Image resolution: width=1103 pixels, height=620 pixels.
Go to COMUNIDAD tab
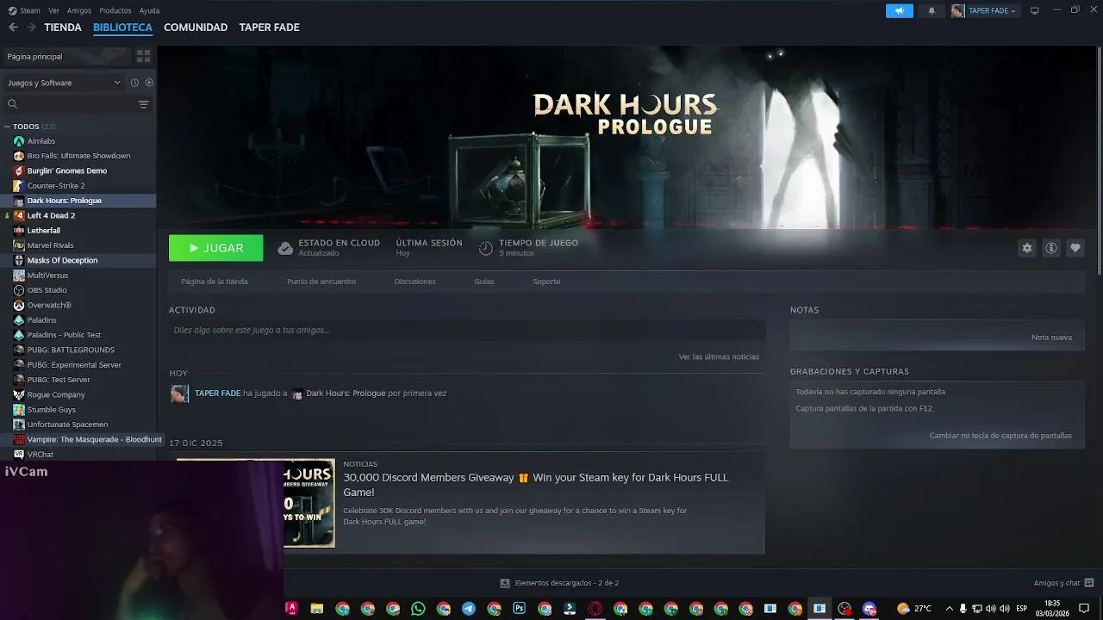click(x=196, y=28)
